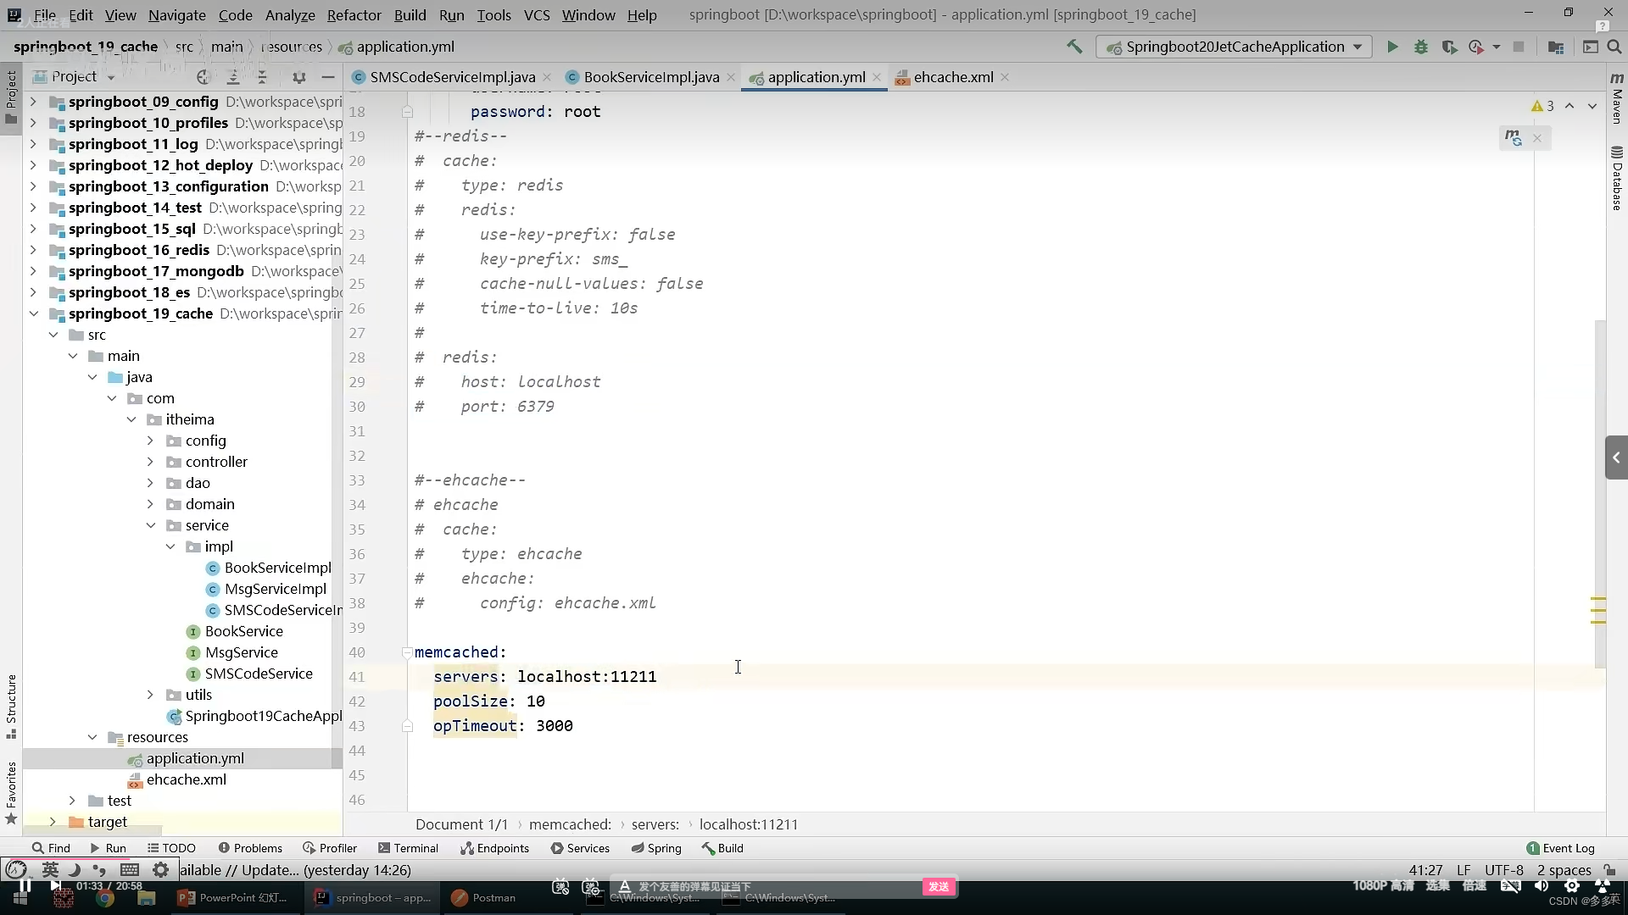
Task: Open BookServiceImpl in project tree
Action: tap(277, 568)
